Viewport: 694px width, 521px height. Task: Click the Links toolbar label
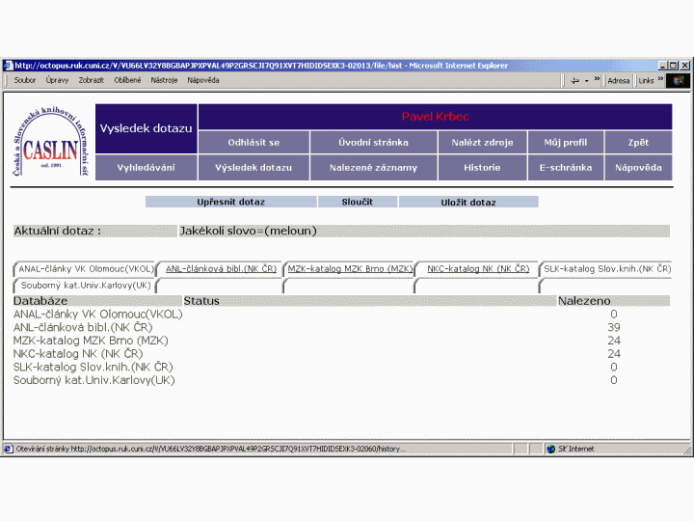pyautogui.click(x=646, y=81)
